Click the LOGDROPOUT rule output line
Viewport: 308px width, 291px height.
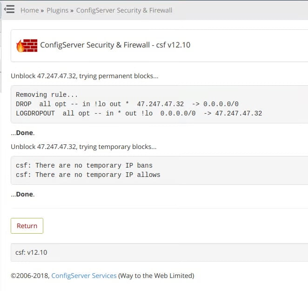(139, 113)
